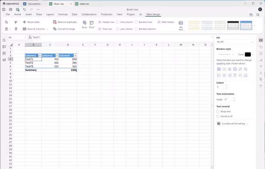Viewport: 265px width, 169px height.
Task: Enable the Banded columns checkbox
Action: [x=136, y=29]
